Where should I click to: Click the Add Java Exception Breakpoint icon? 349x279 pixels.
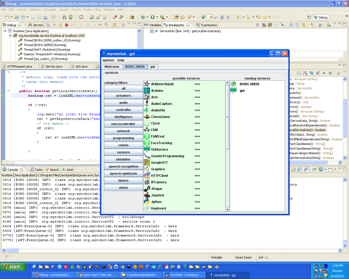(312, 25)
